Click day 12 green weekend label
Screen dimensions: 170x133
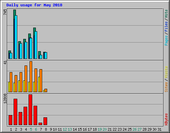(65, 129)
